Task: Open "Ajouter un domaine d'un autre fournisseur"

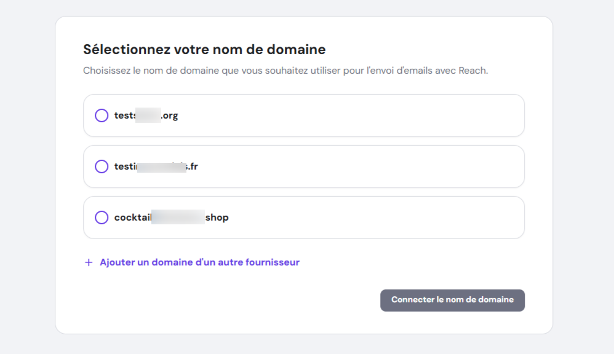Action: click(199, 262)
